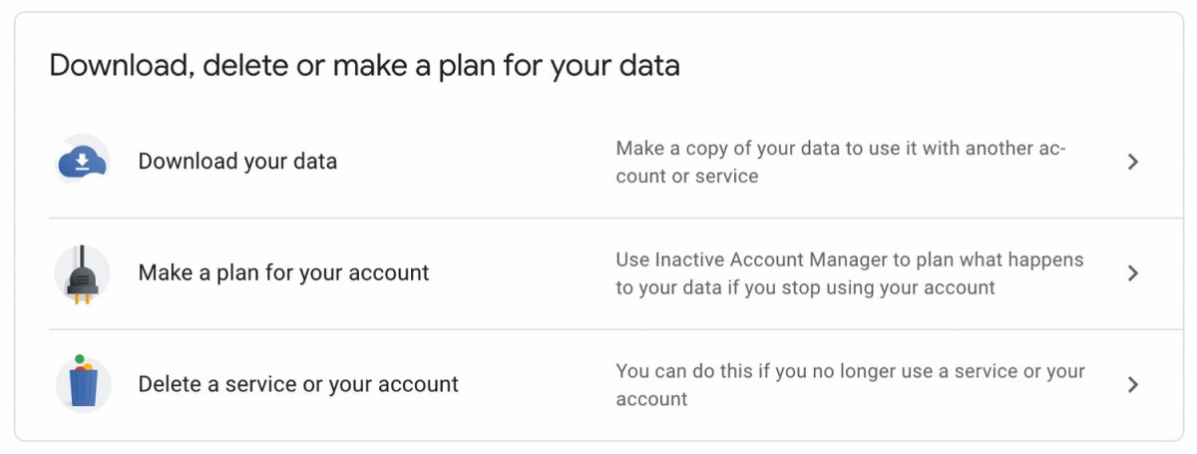Open 'Make a plan for your account'
Image resolution: width=1197 pixels, height=454 pixels.
tap(283, 273)
